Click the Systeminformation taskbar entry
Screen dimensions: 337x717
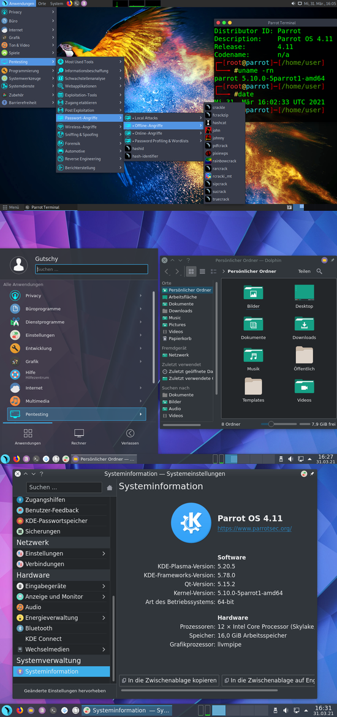[126, 711]
